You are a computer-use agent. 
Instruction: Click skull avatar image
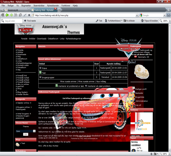[x=142, y=71]
